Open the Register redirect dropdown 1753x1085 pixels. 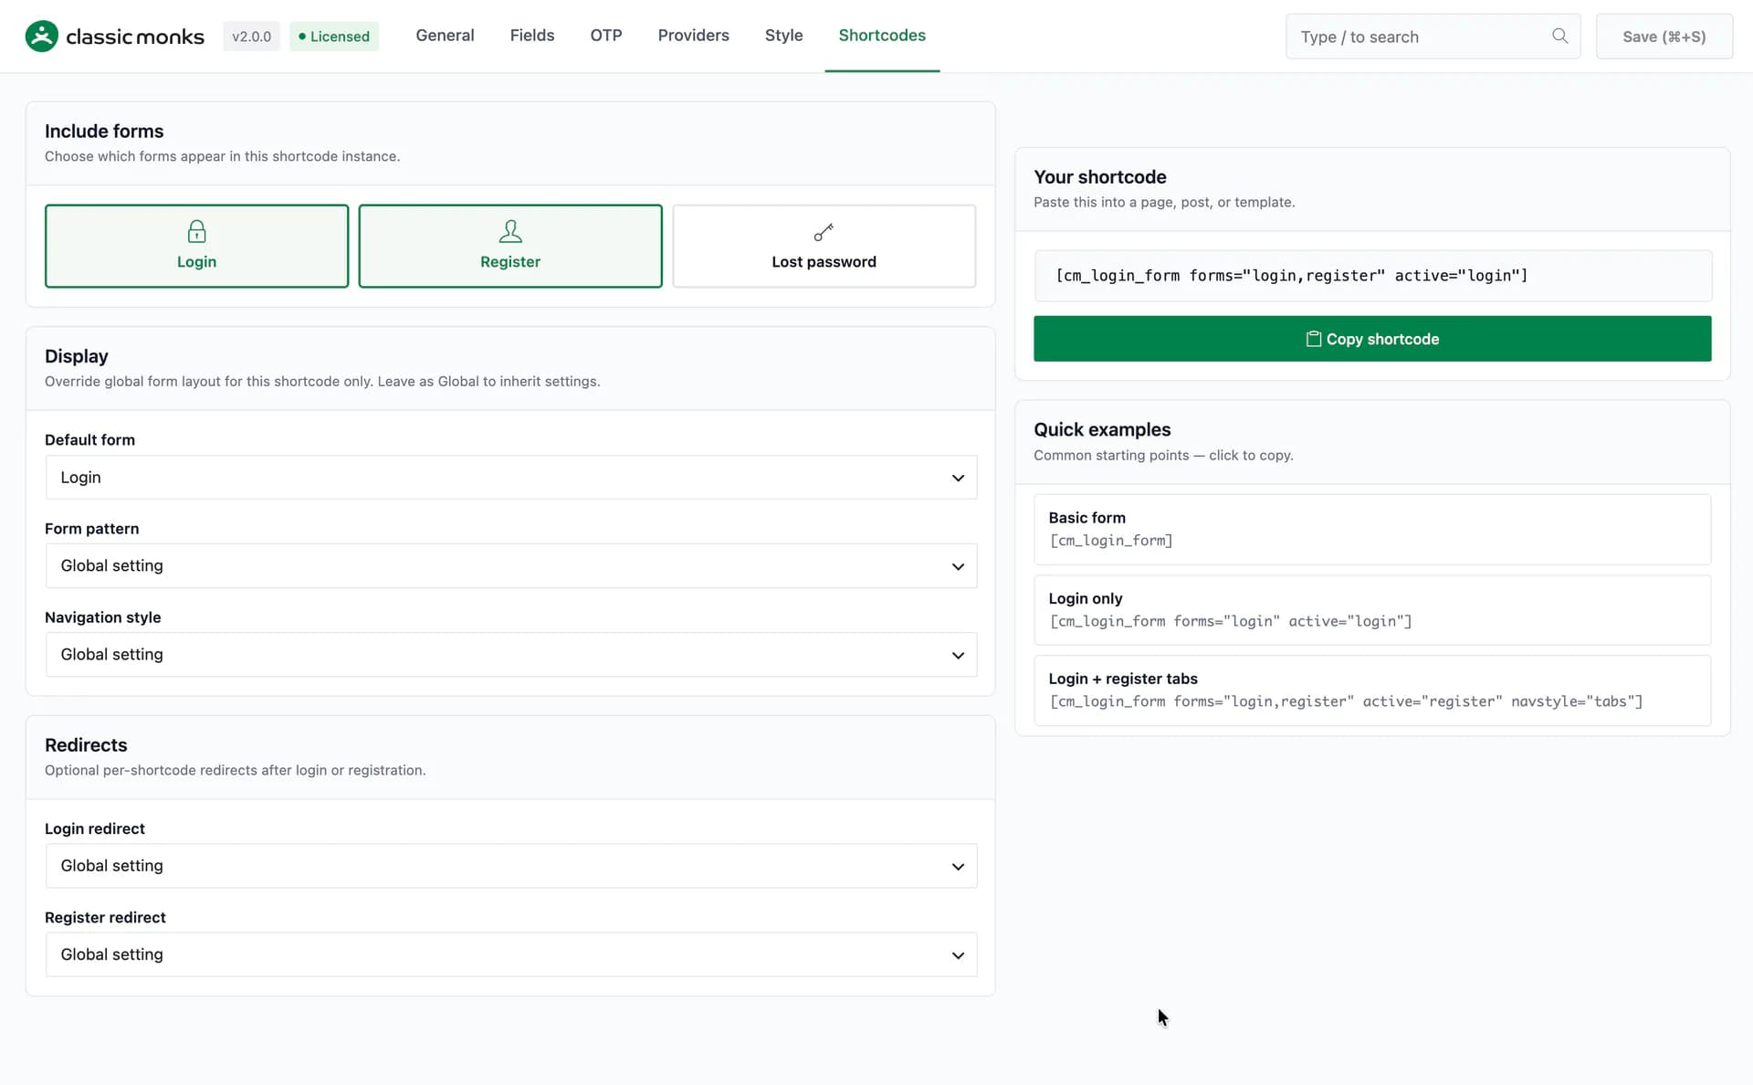click(511, 954)
